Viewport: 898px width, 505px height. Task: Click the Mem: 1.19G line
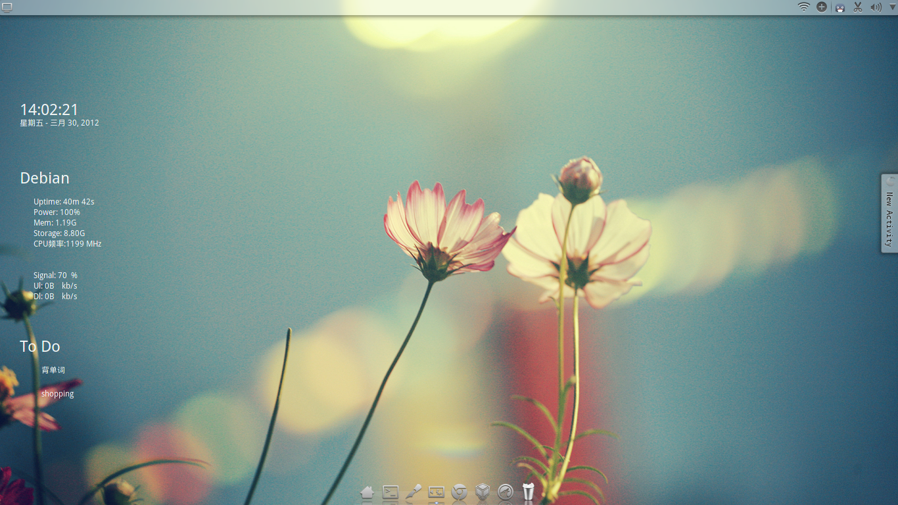click(55, 223)
